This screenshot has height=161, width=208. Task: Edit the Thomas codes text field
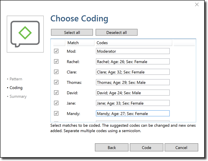(133, 83)
